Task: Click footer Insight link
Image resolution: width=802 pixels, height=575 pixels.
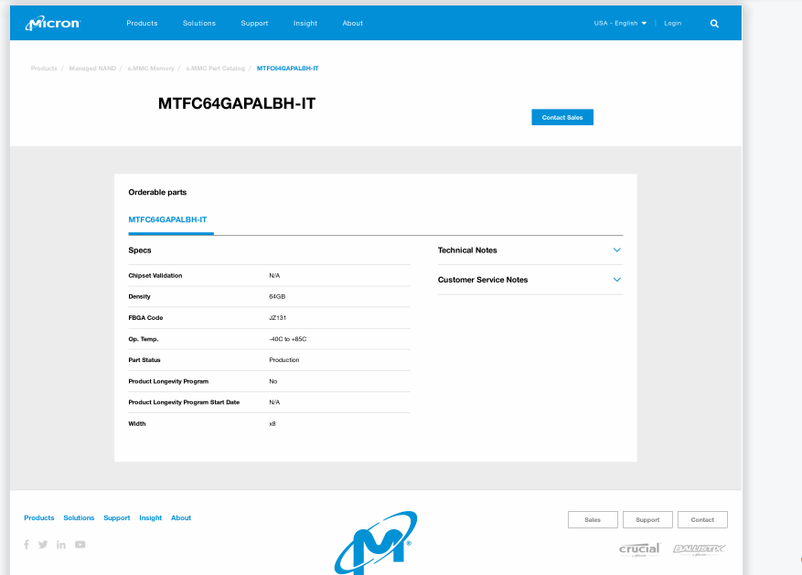Action: click(150, 517)
